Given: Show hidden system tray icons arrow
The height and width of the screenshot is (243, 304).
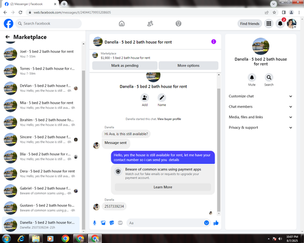Looking at the screenshot, I should click(x=269, y=239).
